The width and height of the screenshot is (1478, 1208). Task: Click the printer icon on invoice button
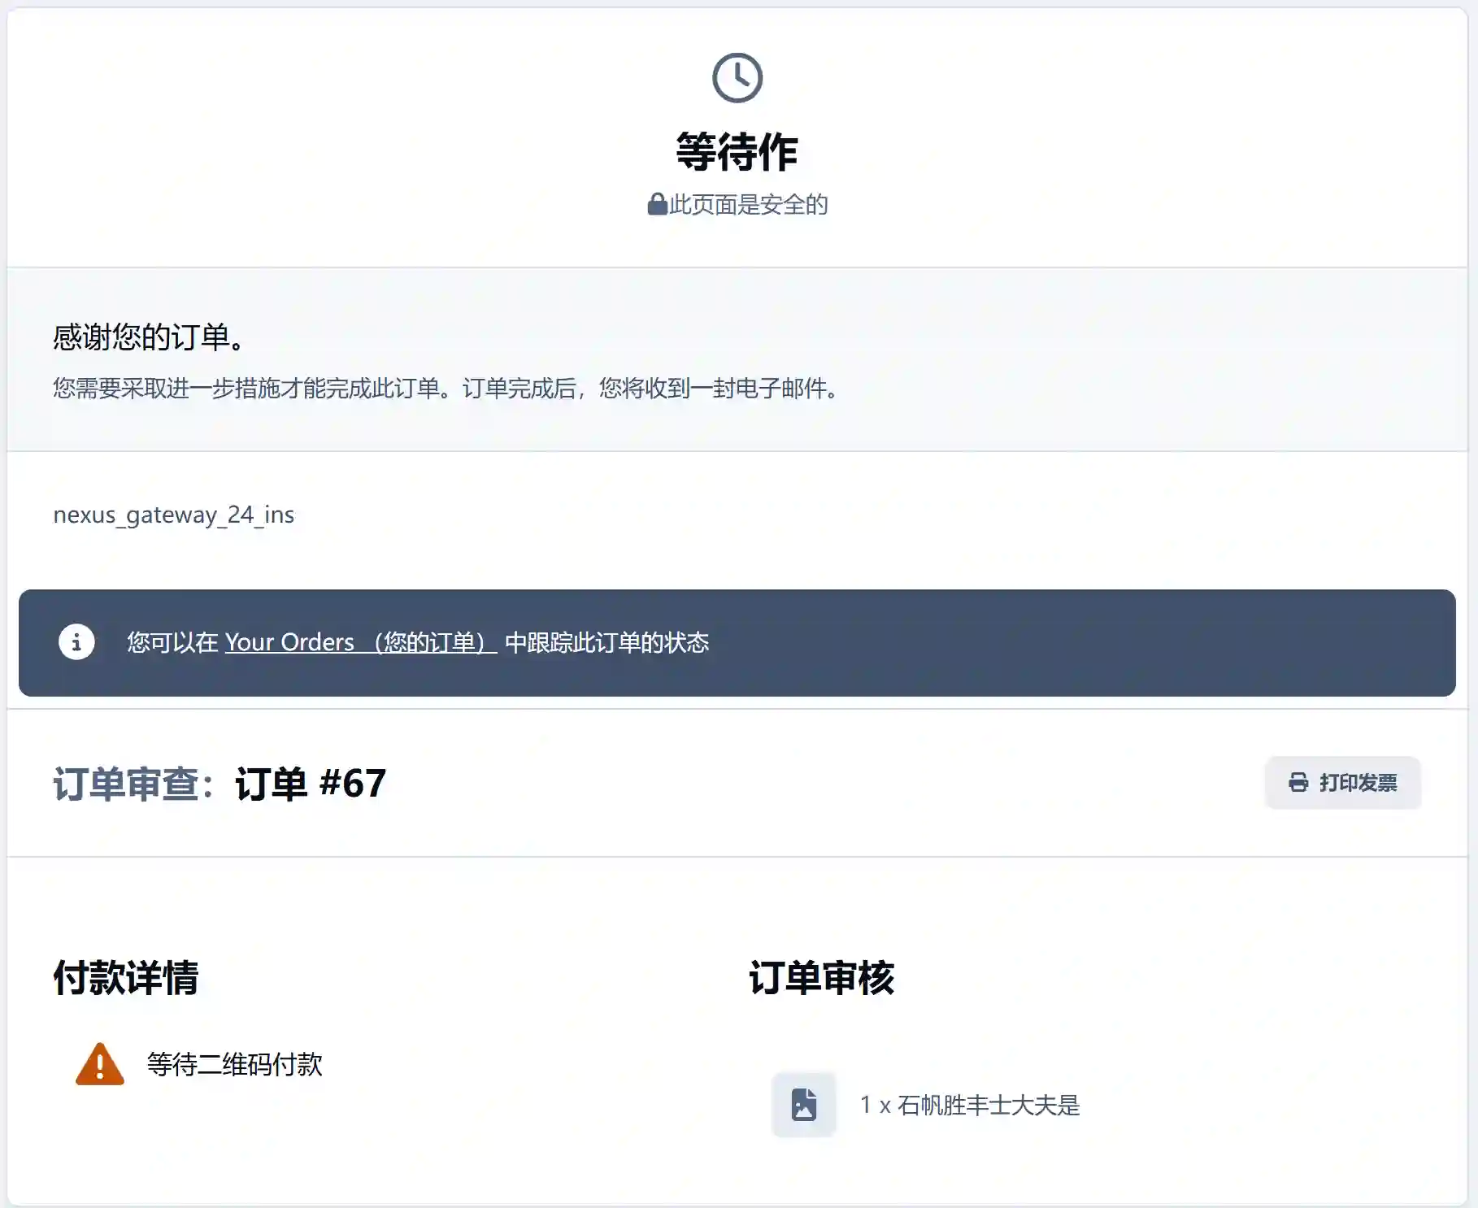pos(1298,782)
